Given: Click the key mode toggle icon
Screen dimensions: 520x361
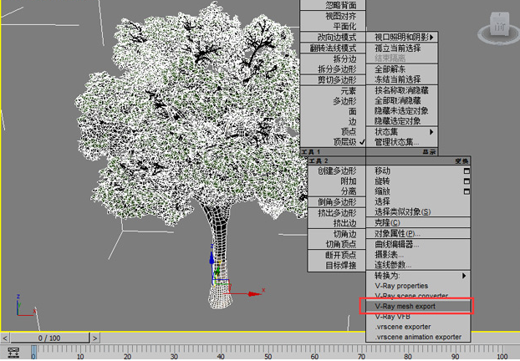Looking at the screenshot, I should [13, 353].
